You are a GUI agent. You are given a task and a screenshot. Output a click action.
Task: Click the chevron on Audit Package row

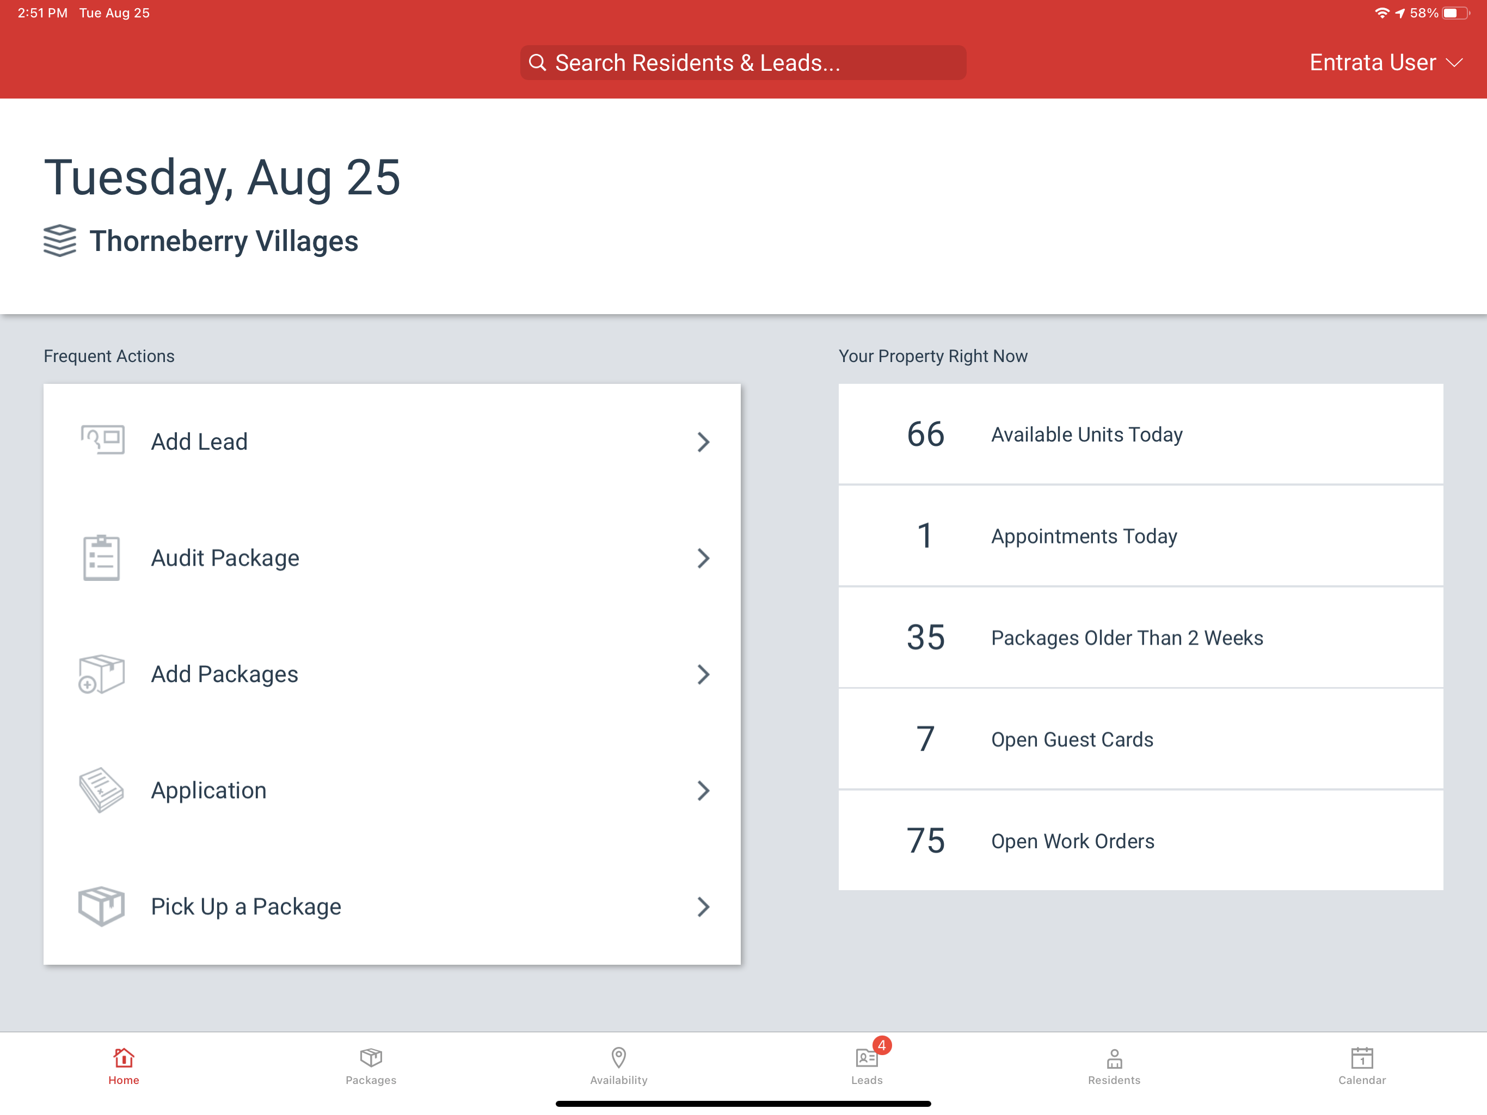point(703,558)
